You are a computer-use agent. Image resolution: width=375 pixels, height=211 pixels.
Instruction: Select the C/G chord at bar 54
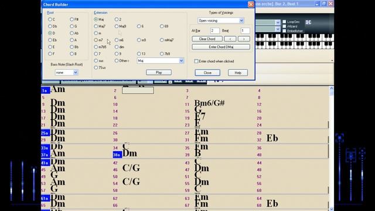pyautogui.click(x=131, y=182)
